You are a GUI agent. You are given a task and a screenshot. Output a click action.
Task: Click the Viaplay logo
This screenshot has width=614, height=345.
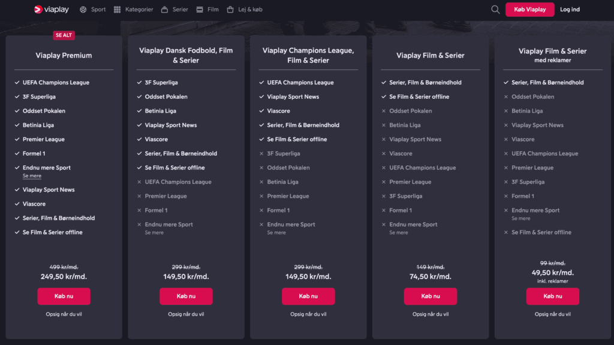pyautogui.click(x=52, y=10)
